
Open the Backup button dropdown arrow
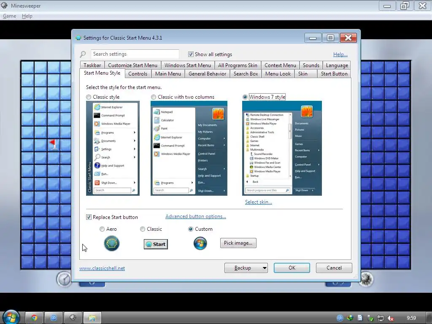(x=265, y=268)
